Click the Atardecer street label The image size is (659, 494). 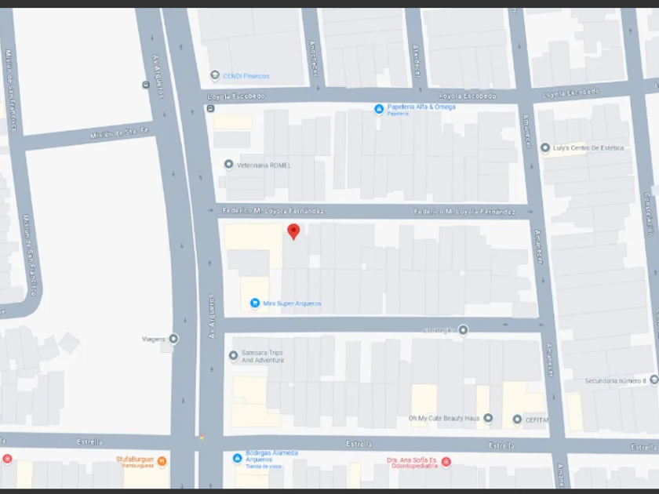[x=416, y=61]
